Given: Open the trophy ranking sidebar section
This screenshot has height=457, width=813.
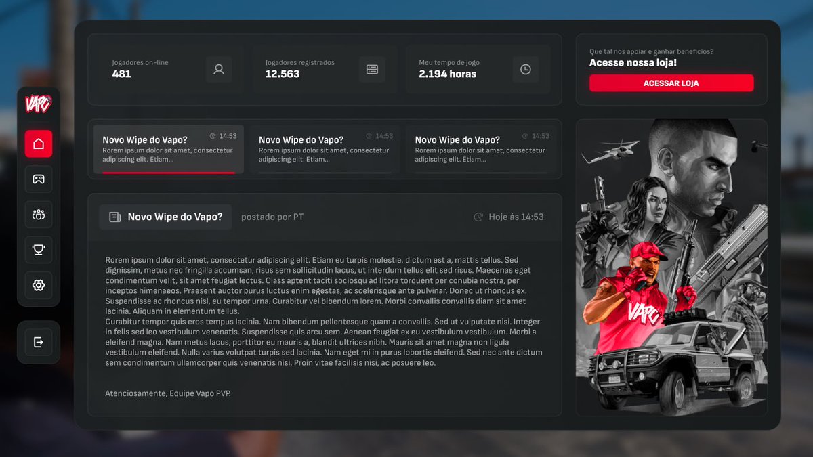Looking at the screenshot, I should 39,250.
